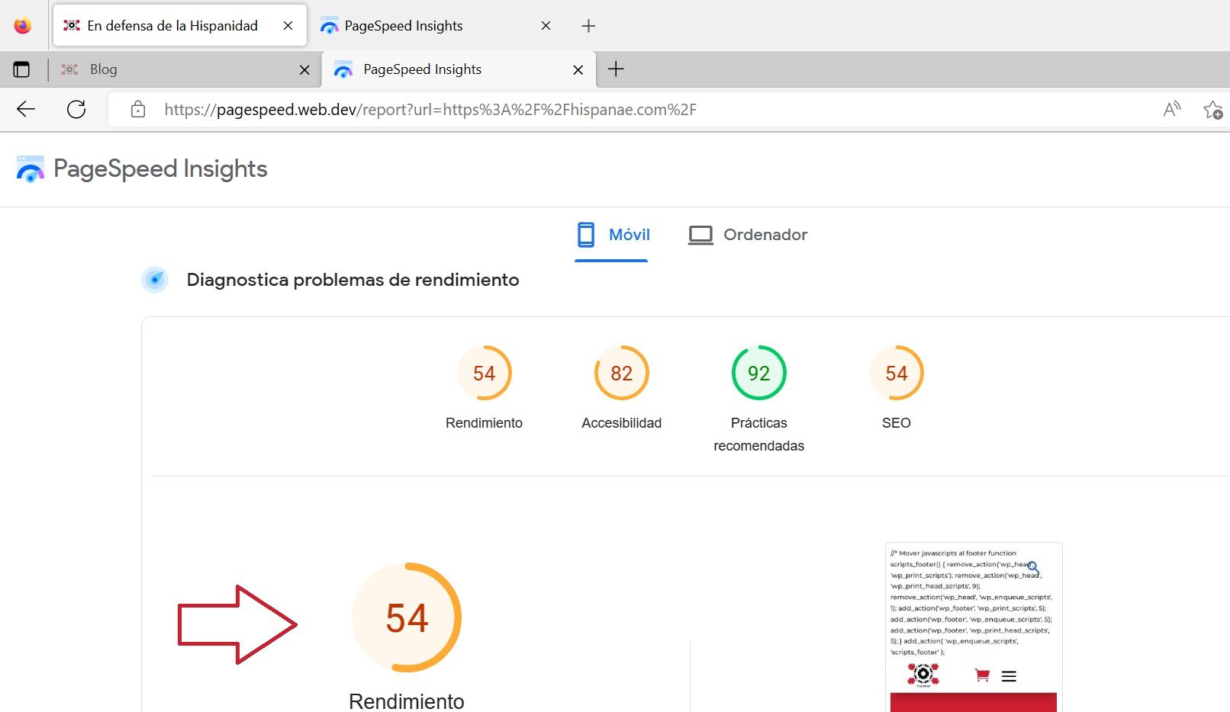Click the search magnifier icon in the screenshot preview
Screen dimensions: 1230x712
coord(1033,568)
